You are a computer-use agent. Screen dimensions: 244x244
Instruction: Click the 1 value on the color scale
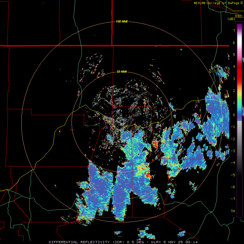(x=234, y=103)
